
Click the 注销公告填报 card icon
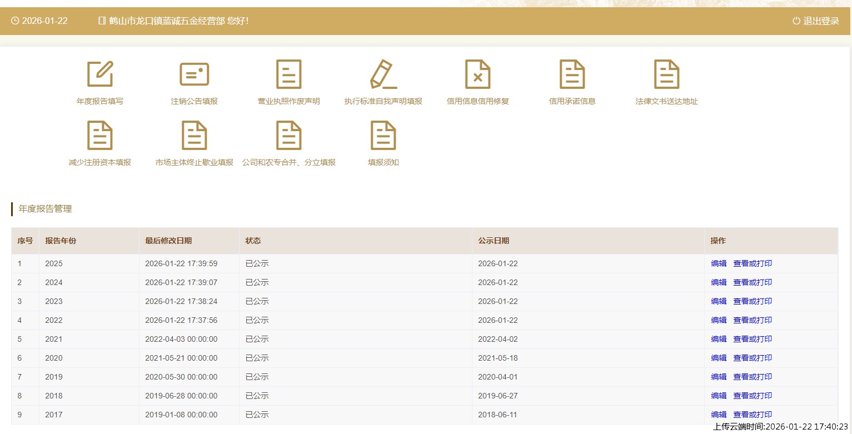pyautogui.click(x=194, y=74)
